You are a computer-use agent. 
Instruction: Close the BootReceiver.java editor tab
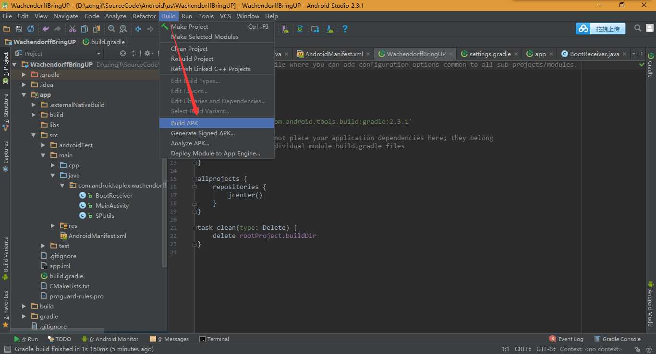[x=624, y=54]
